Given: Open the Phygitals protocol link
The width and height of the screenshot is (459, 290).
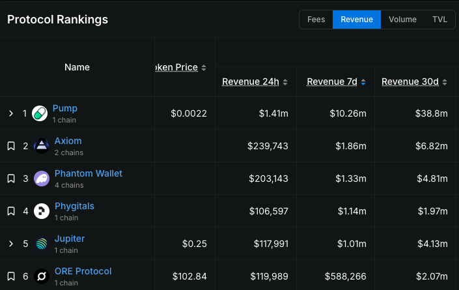Looking at the screenshot, I should tap(74, 206).
